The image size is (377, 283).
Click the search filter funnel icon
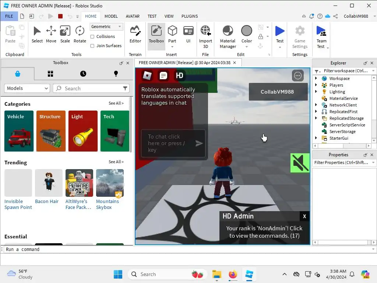(125, 88)
